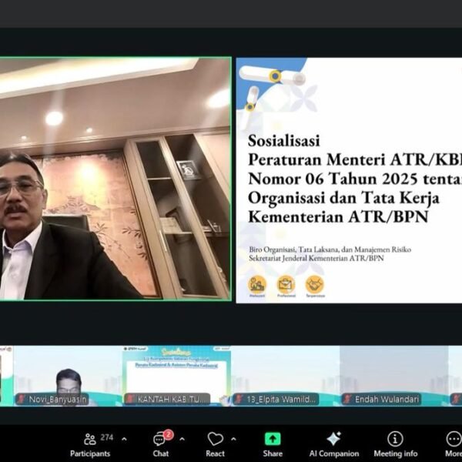The width and height of the screenshot is (462, 462).
Task: Click the shared Sosialisasi presentation slide
Action: tap(349, 180)
